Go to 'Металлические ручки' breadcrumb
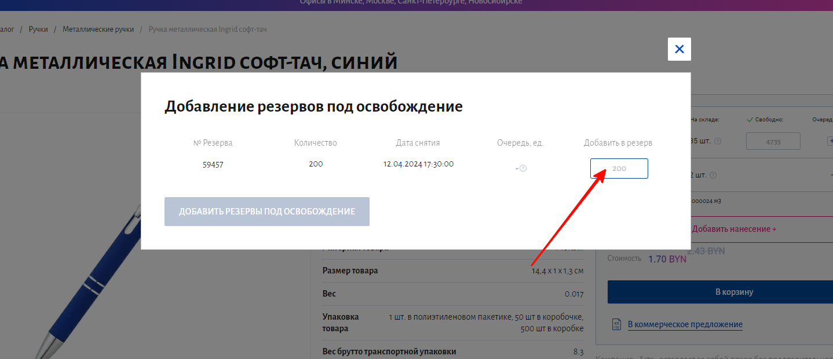This screenshot has height=359, width=833. 98,29
